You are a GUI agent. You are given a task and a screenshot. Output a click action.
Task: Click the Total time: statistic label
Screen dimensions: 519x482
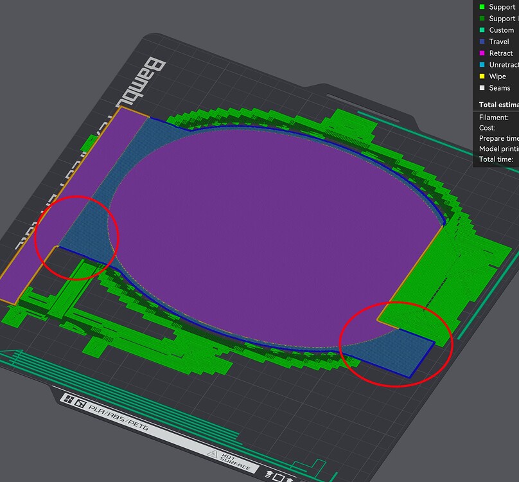[x=496, y=159]
